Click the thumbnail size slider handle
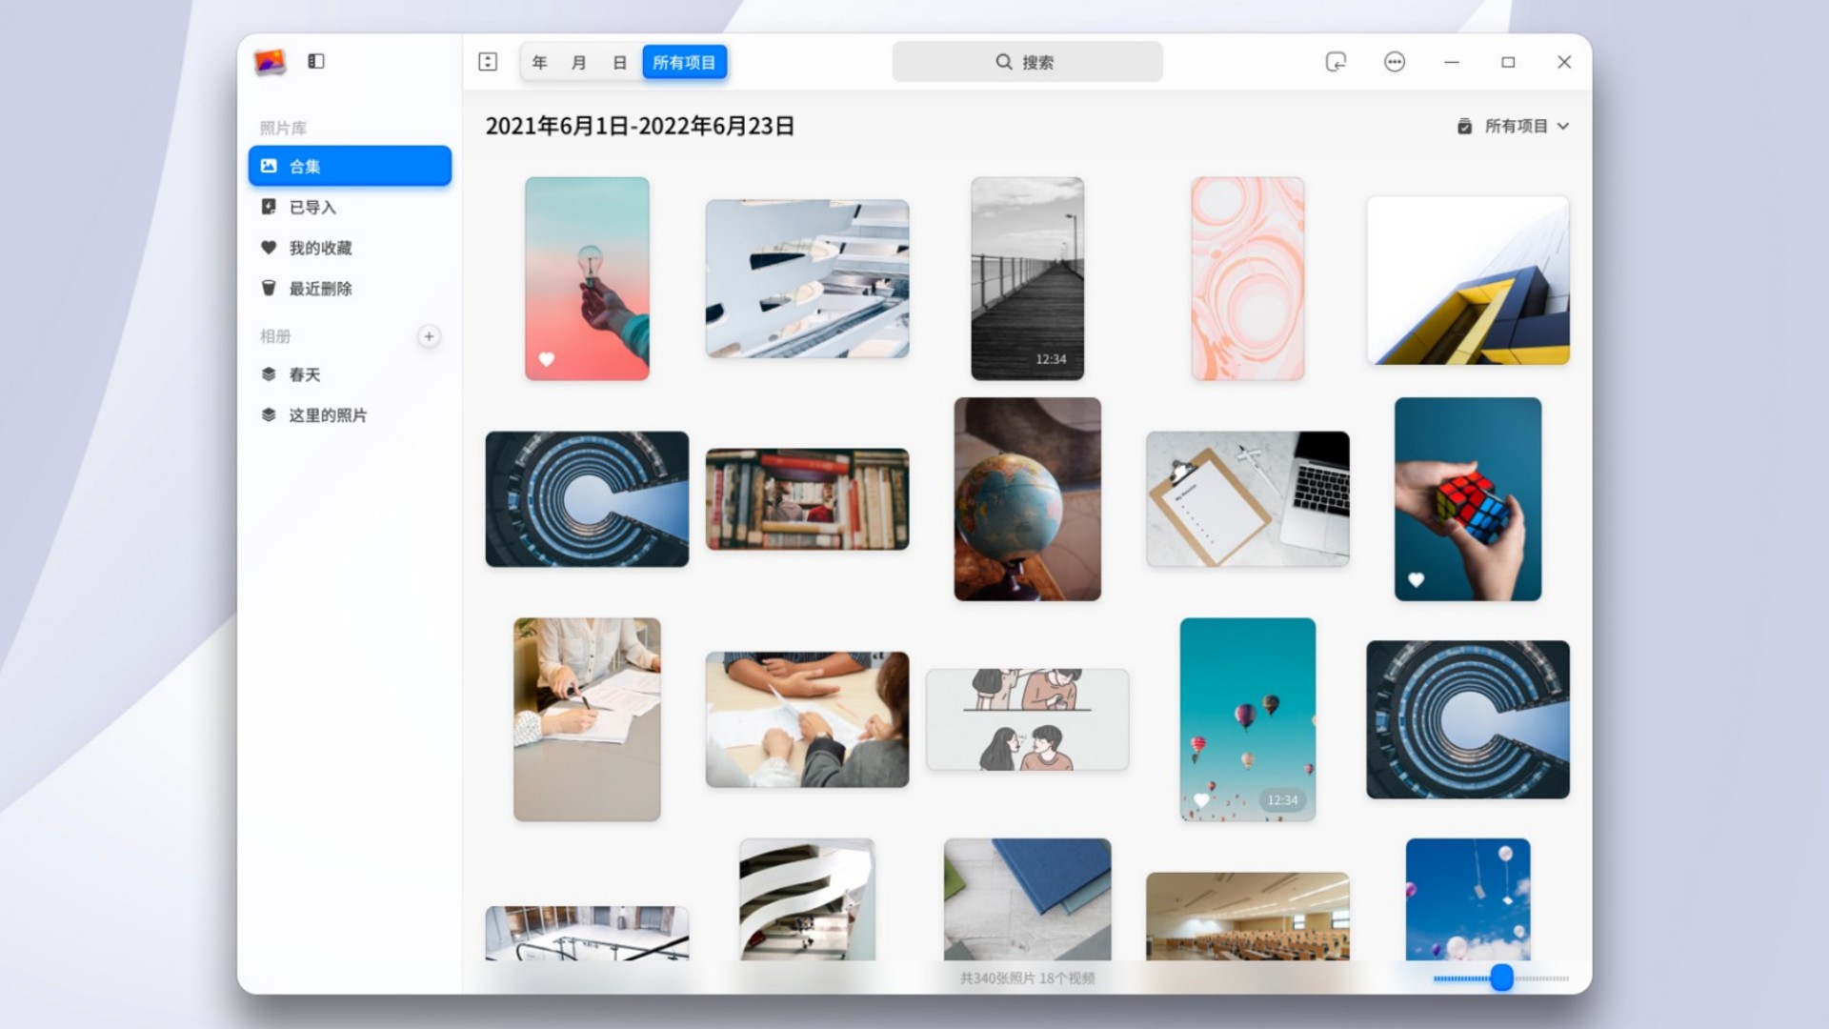The width and height of the screenshot is (1829, 1029). pos(1501,978)
